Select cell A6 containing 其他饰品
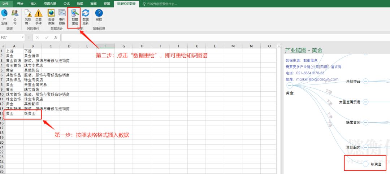Viewport: 390px width, 174px height. 14,75
